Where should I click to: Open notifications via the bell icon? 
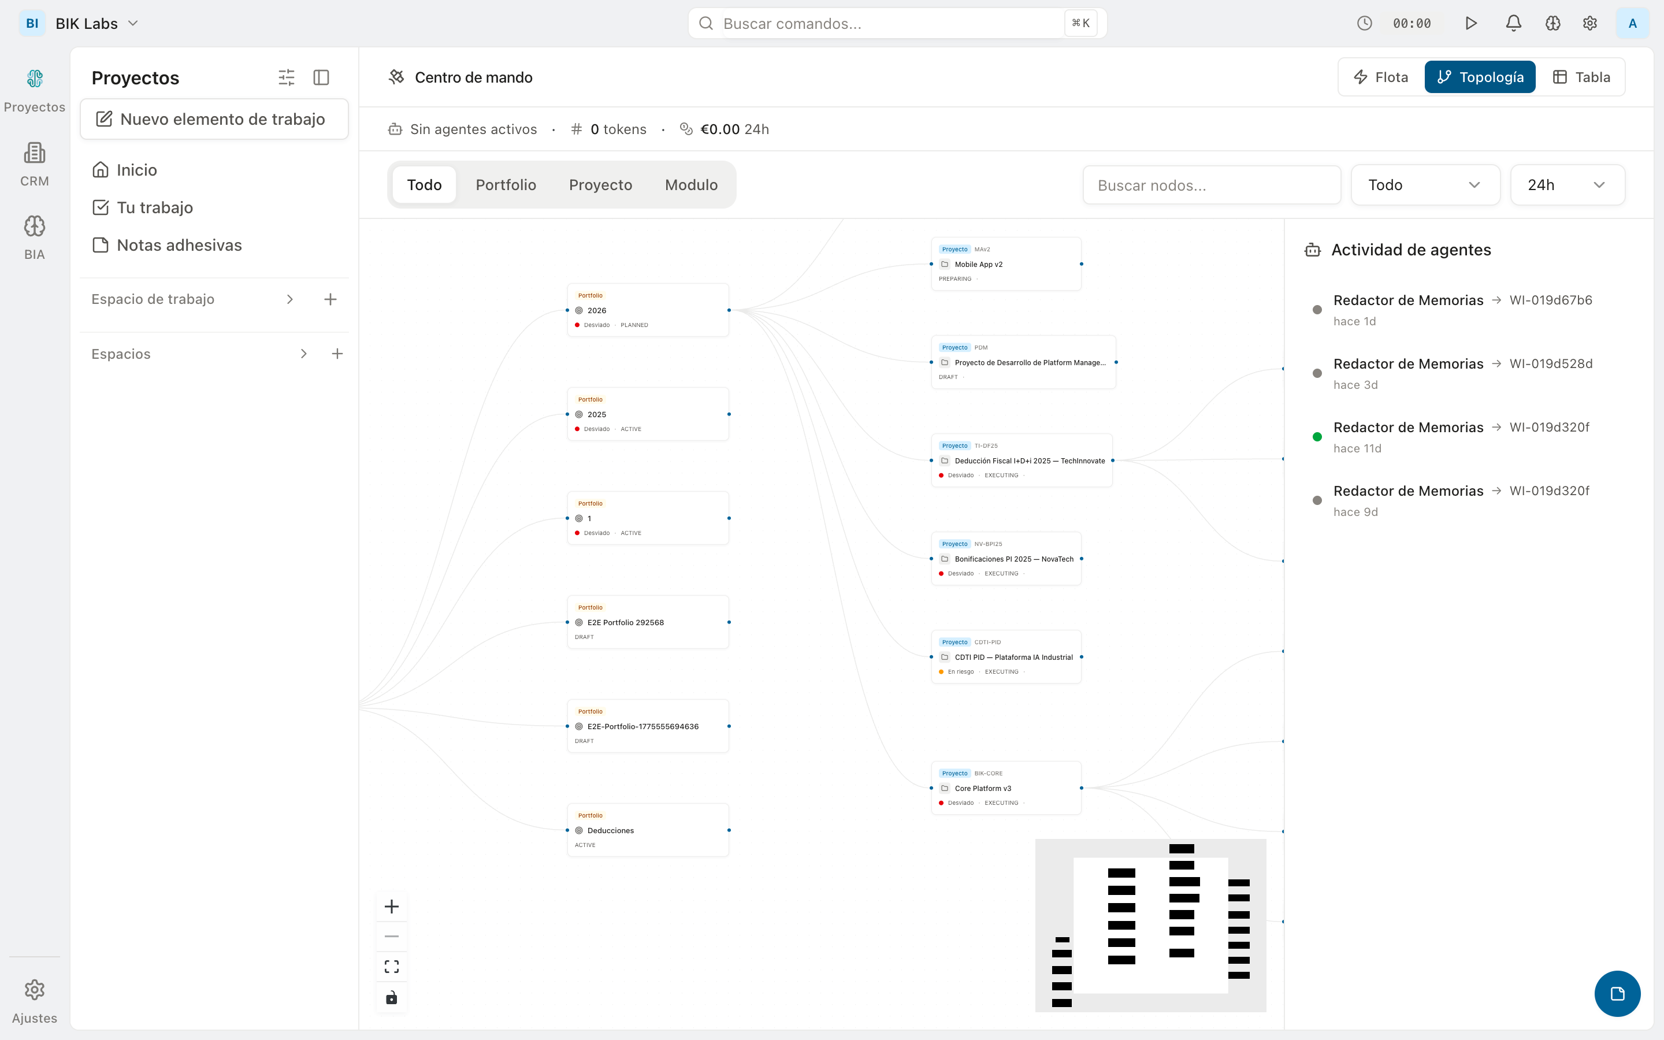(x=1512, y=23)
